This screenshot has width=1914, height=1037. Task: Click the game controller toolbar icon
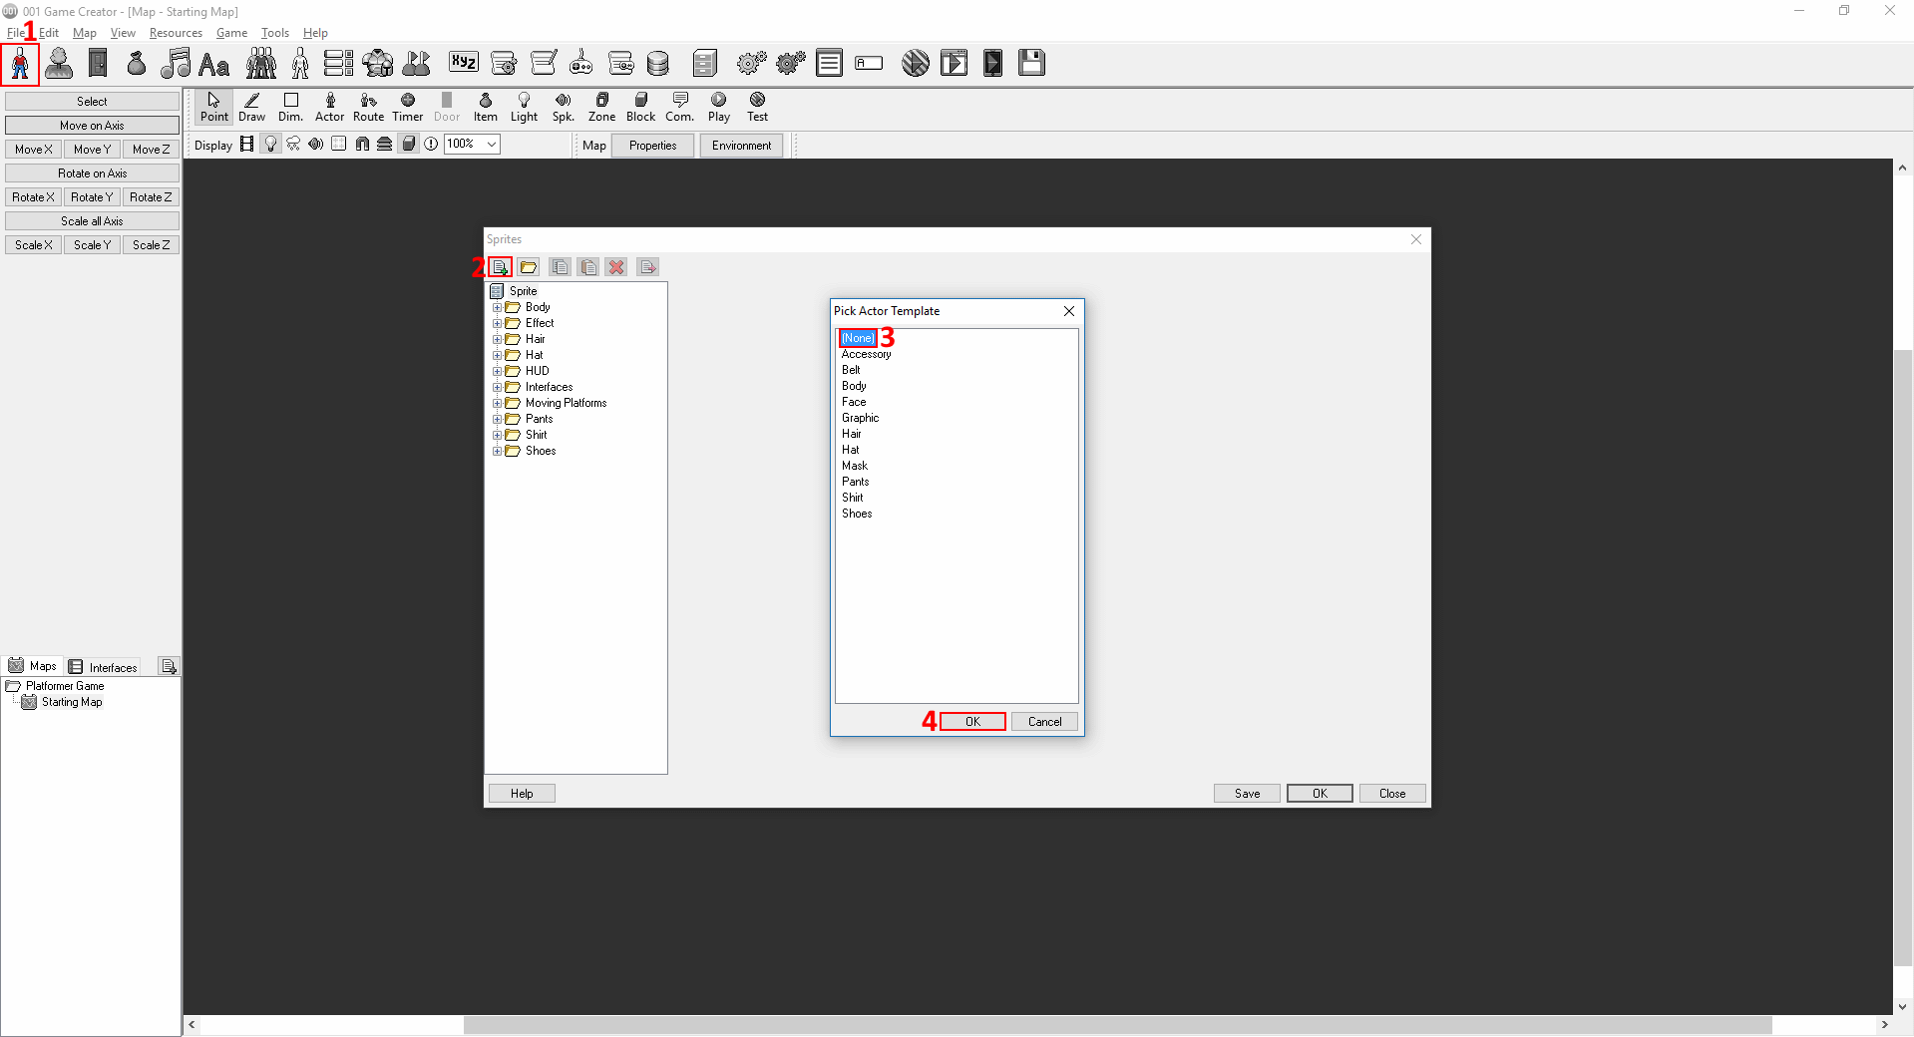coord(581,64)
